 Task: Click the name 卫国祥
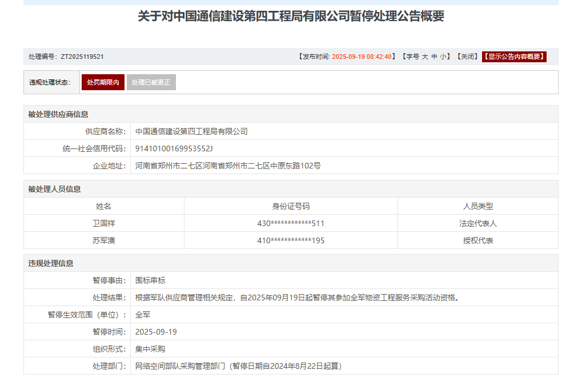103,223
